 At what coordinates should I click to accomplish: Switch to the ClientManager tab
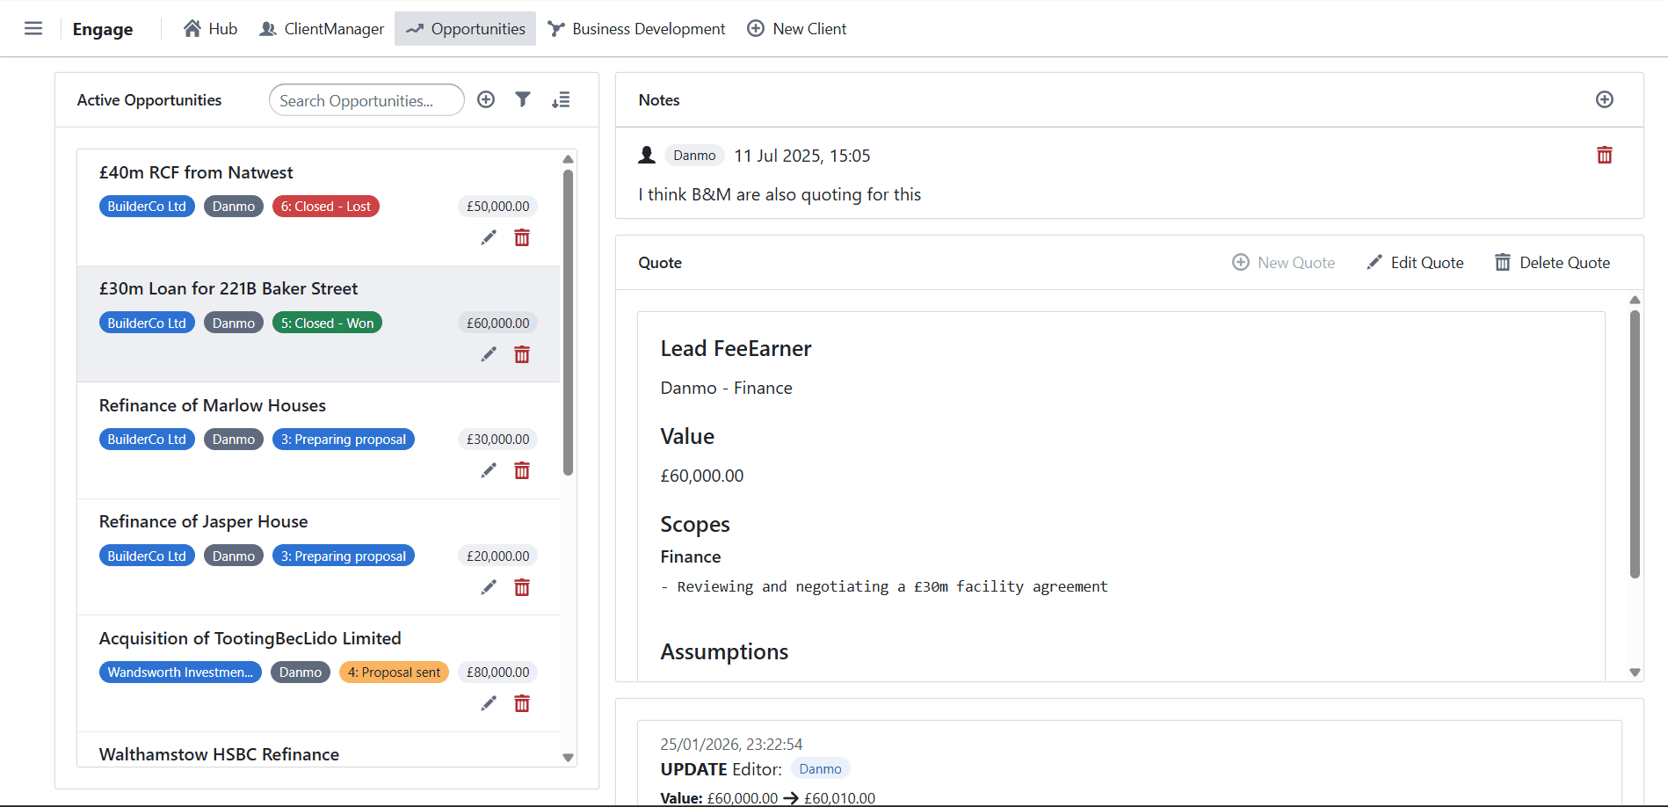click(322, 29)
